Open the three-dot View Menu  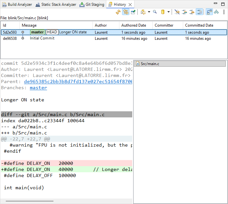click(x=224, y=12)
